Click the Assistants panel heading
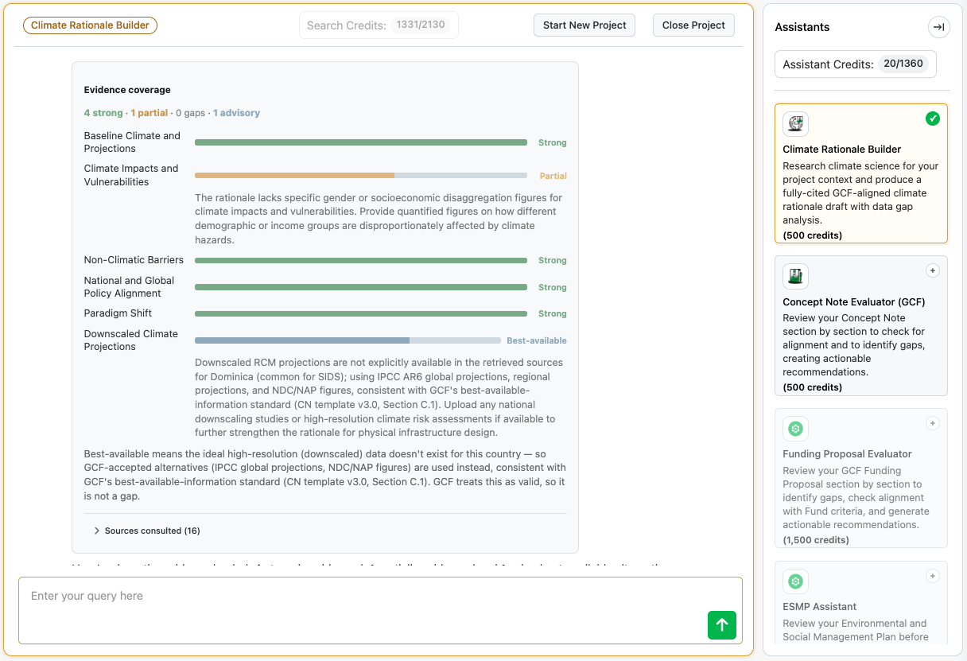The width and height of the screenshot is (967, 661). coord(802,27)
